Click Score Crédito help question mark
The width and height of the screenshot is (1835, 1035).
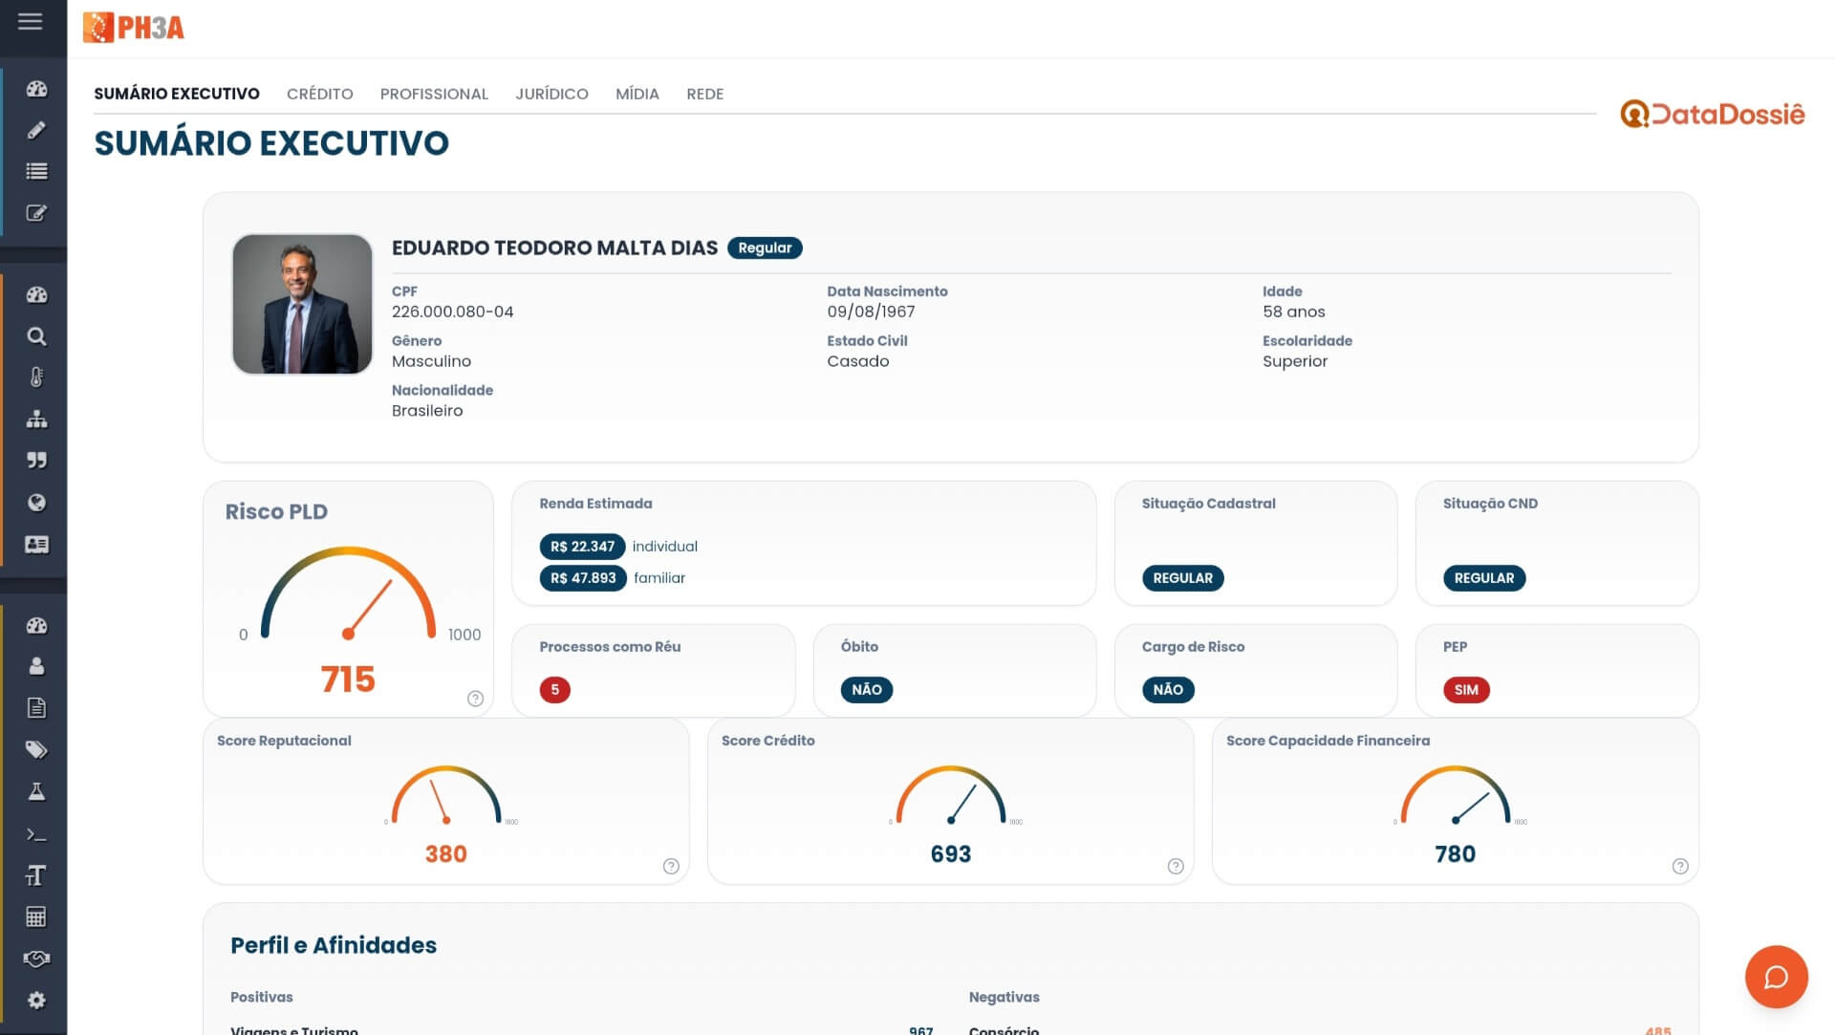coord(1176,866)
